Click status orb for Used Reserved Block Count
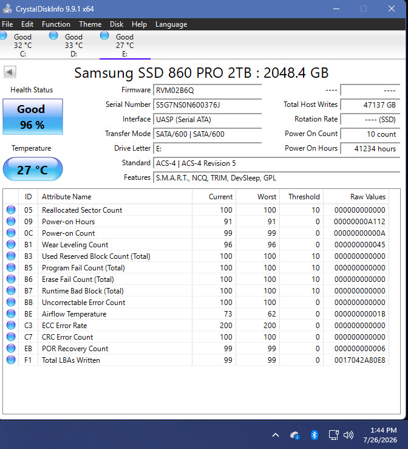408x449 pixels. [x=11, y=256]
